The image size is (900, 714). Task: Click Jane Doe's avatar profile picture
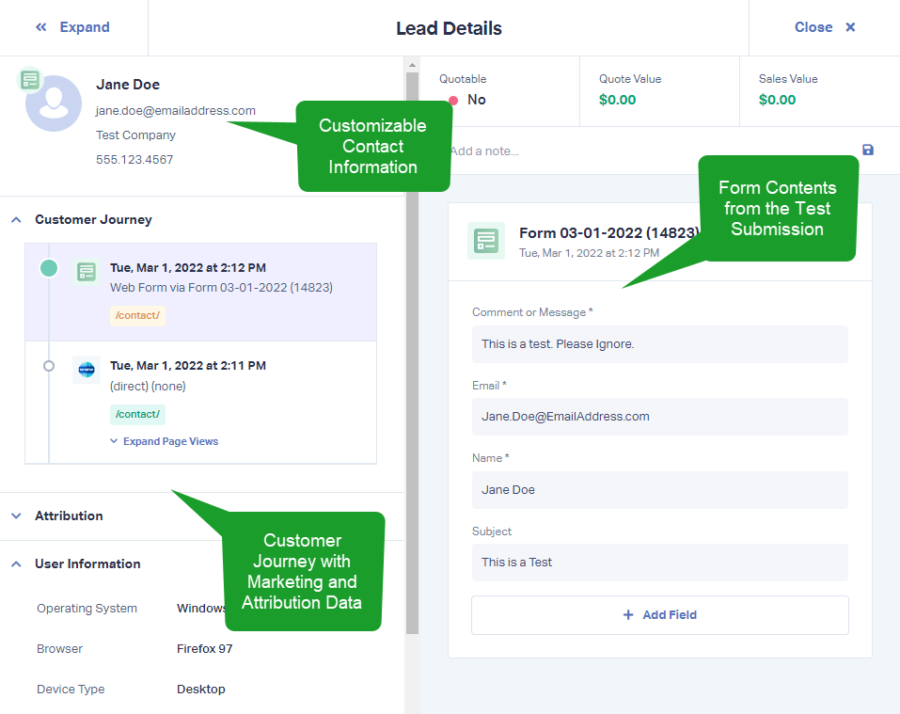[x=54, y=103]
